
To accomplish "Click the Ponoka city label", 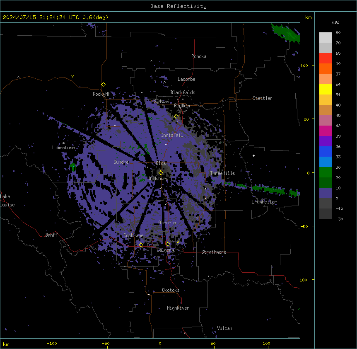I will (199, 56).
